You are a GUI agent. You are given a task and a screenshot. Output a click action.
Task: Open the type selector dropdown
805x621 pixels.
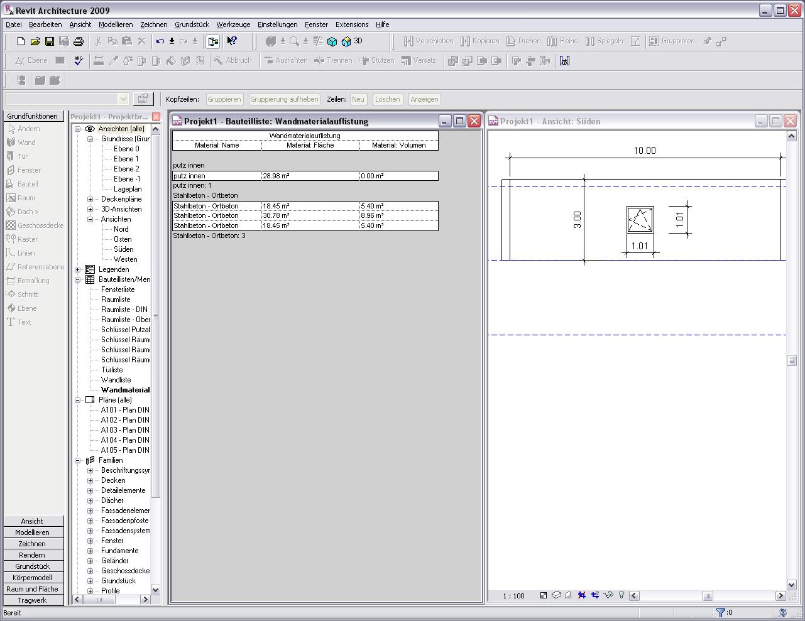coord(123,99)
